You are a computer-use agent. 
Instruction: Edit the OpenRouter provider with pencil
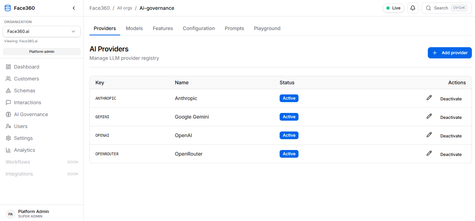[x=429, y=154]
